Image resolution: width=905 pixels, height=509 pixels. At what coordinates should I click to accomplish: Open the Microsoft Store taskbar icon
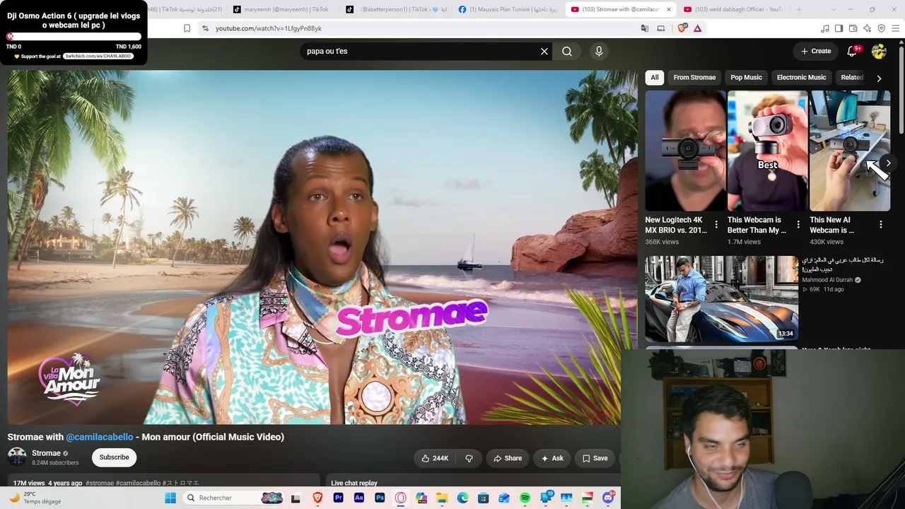click(484, 498)
